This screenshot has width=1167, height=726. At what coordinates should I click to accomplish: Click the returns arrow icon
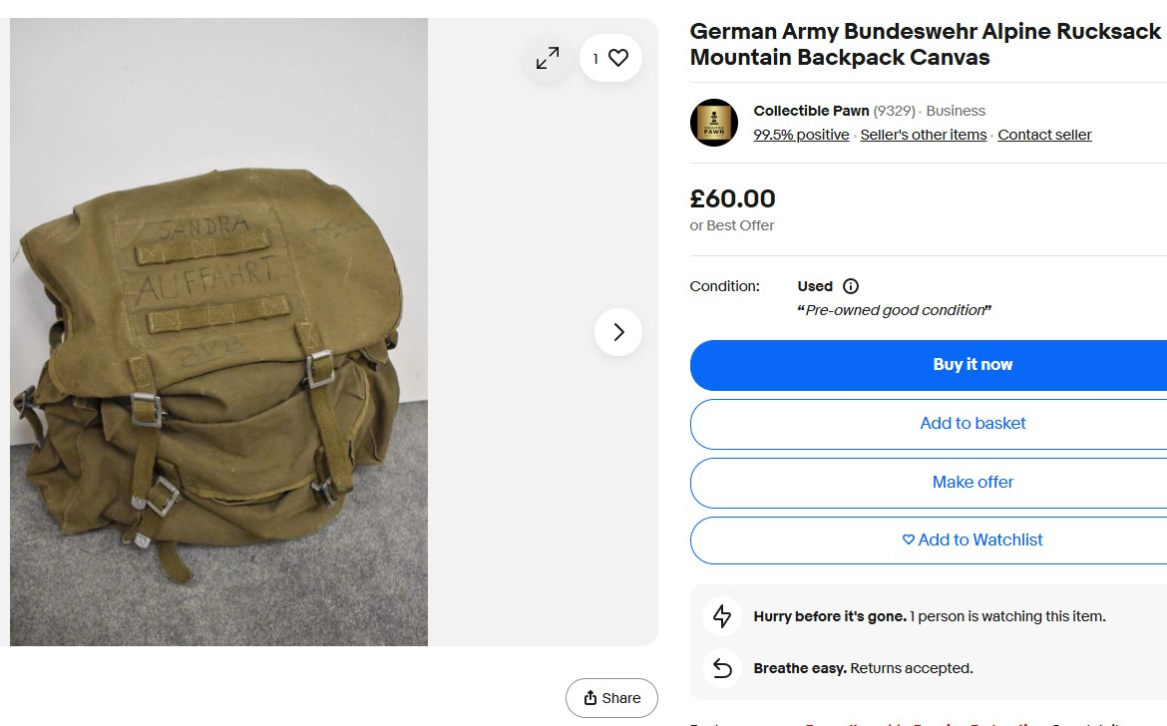pos(722,668)
